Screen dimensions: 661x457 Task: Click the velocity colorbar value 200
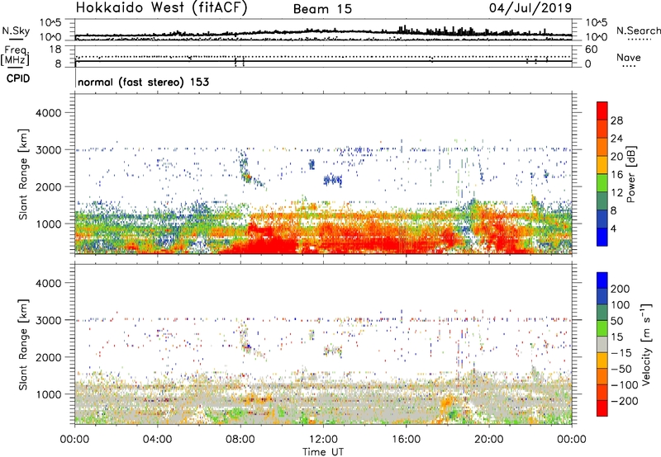click(621, 289)
